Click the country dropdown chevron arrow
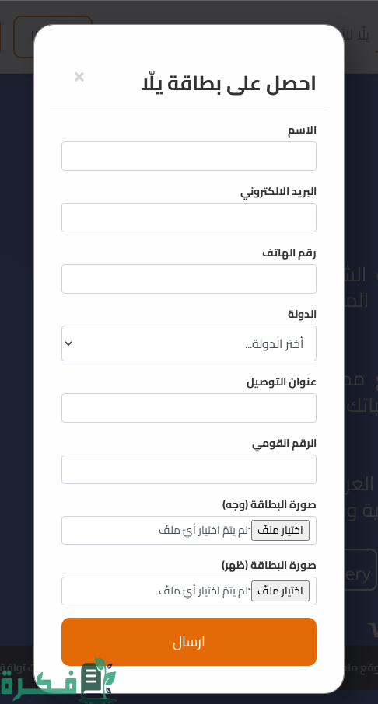Image resolution: width=378 pixels, height=704 pixels. coord(68,343)
